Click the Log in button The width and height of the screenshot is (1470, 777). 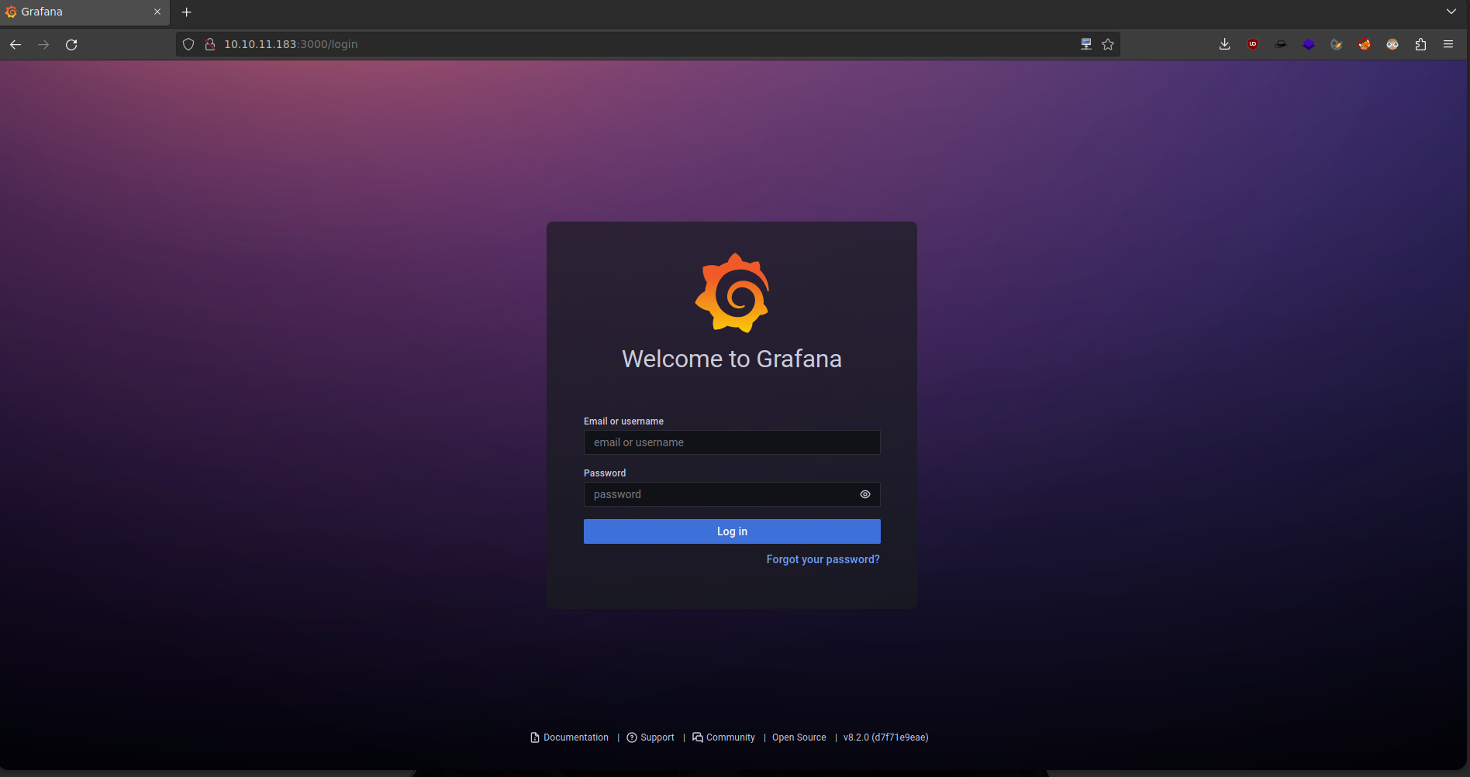pos(732,531)
